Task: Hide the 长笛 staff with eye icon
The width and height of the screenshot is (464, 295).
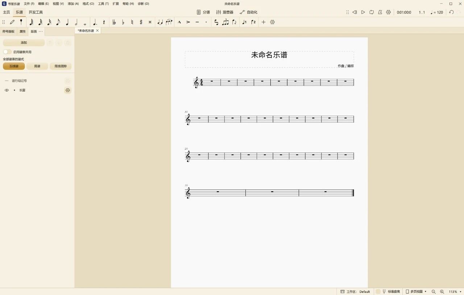Action: point(7,90)
